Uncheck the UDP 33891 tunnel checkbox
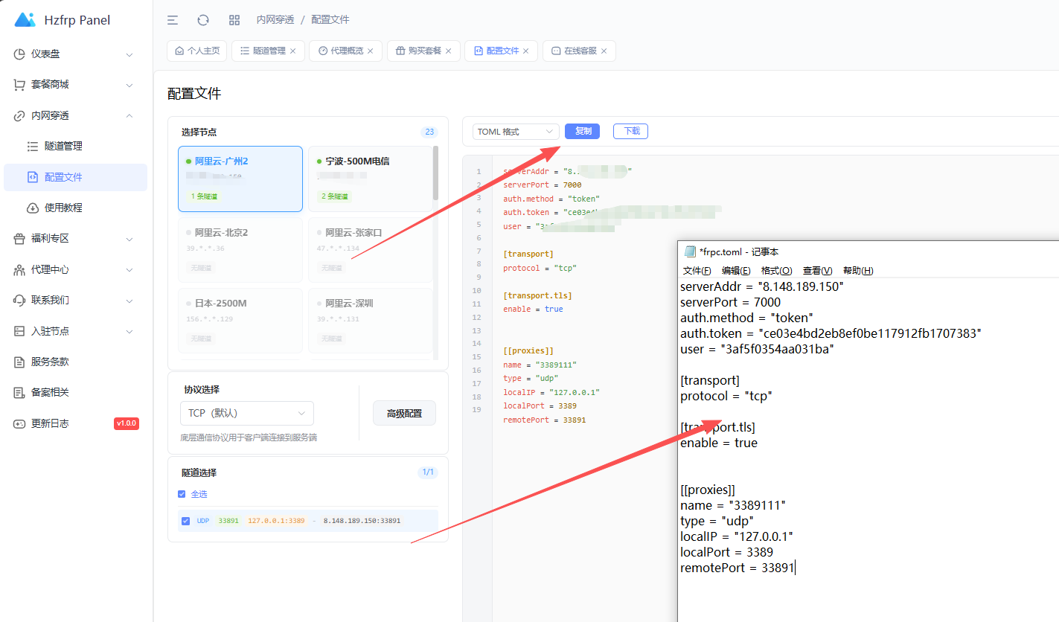 185,521
